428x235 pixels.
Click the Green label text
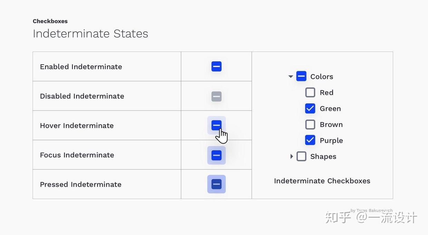point(330,109)
